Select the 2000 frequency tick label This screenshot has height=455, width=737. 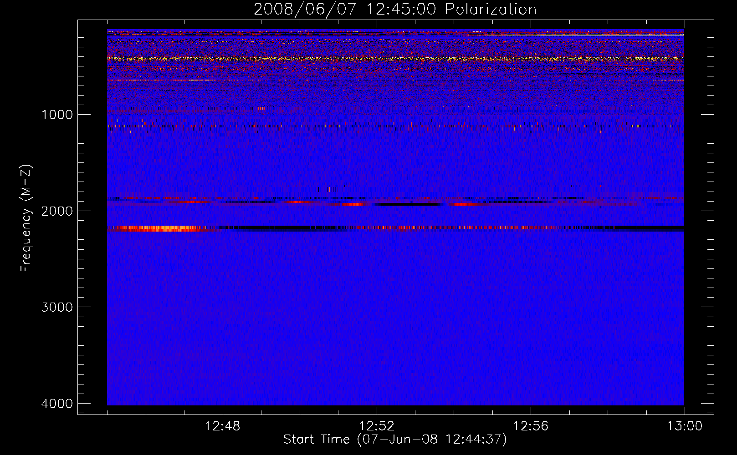[57, 211]
